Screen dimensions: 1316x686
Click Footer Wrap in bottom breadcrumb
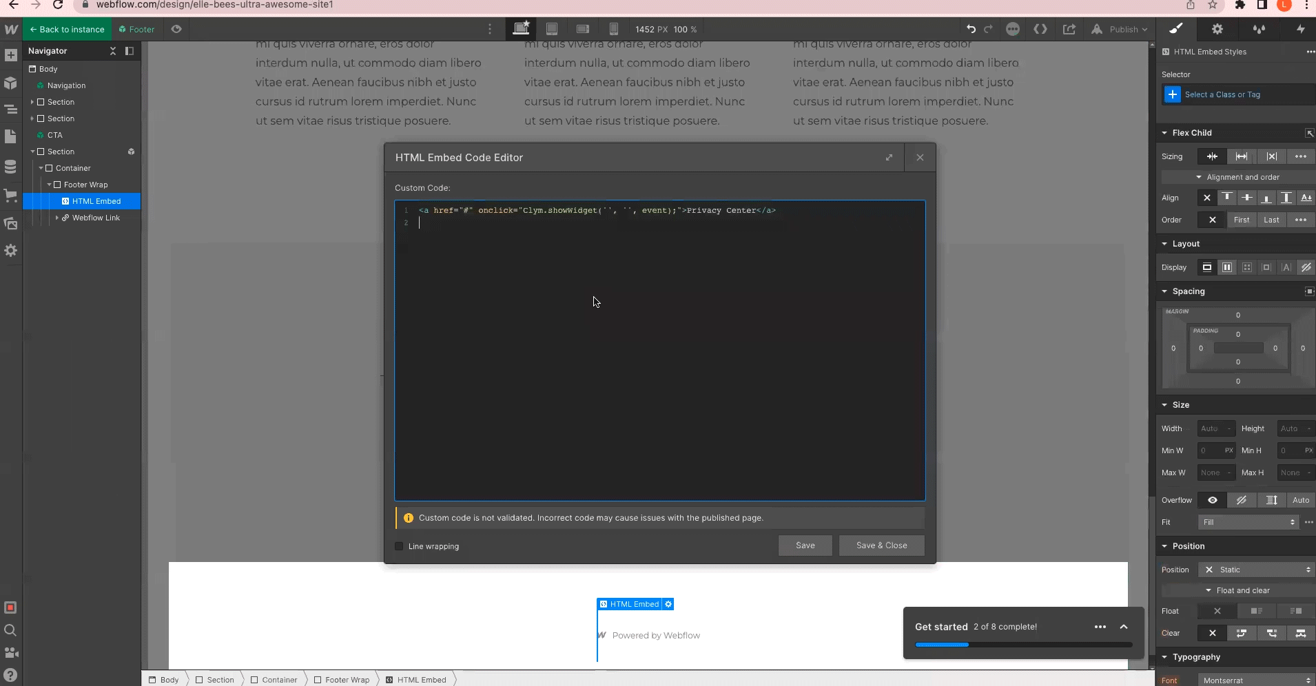pyautogui.click(x=342, y=680)
